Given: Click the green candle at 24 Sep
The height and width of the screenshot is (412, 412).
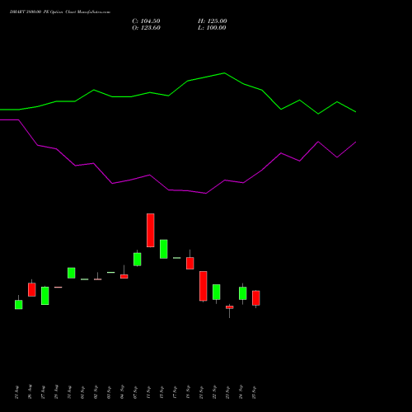Looking at the screenshot, I should 243,293.
